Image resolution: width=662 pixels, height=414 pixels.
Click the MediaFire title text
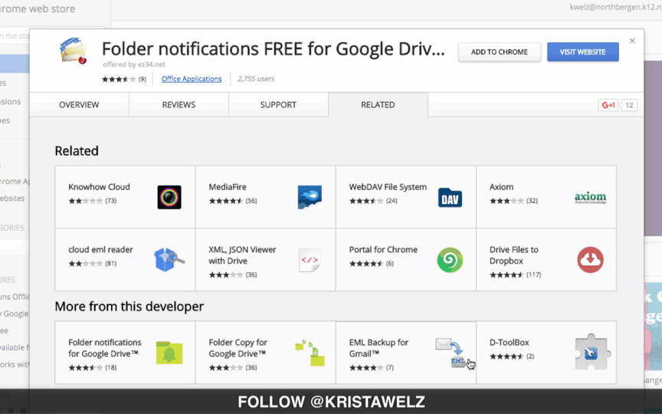pyautogui.click(x=228, y=187)
